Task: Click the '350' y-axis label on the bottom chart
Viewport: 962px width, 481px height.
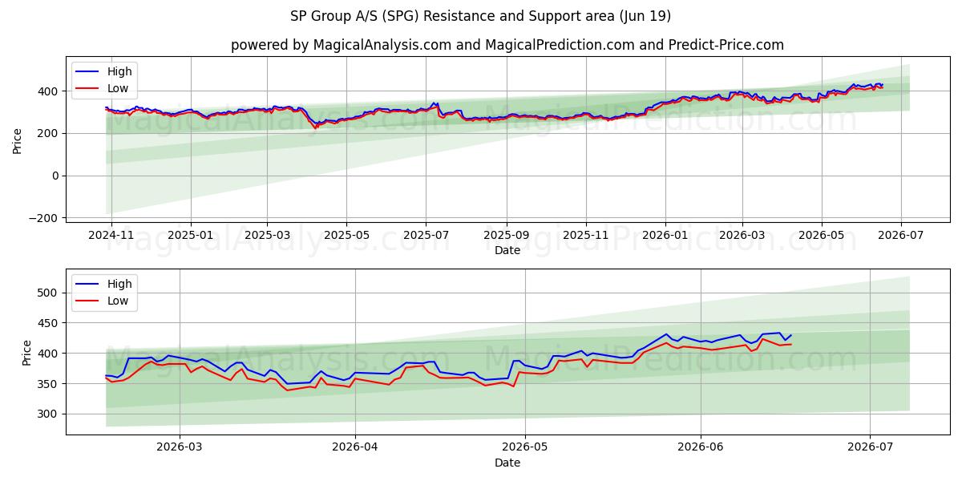Action: pos(50,384)
